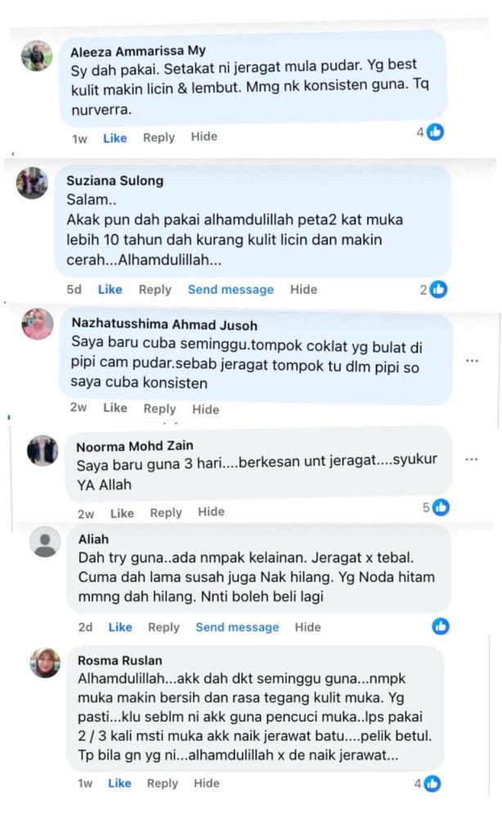Unlike Rosma Ruslan's comment
Image resolution: width=502 pixels, height=838 pixels.
click(x=119, y=783)
